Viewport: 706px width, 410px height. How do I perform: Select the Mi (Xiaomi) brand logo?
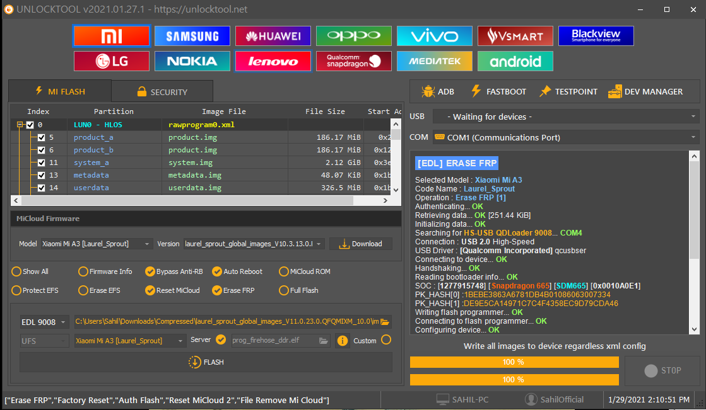[111, 36]
